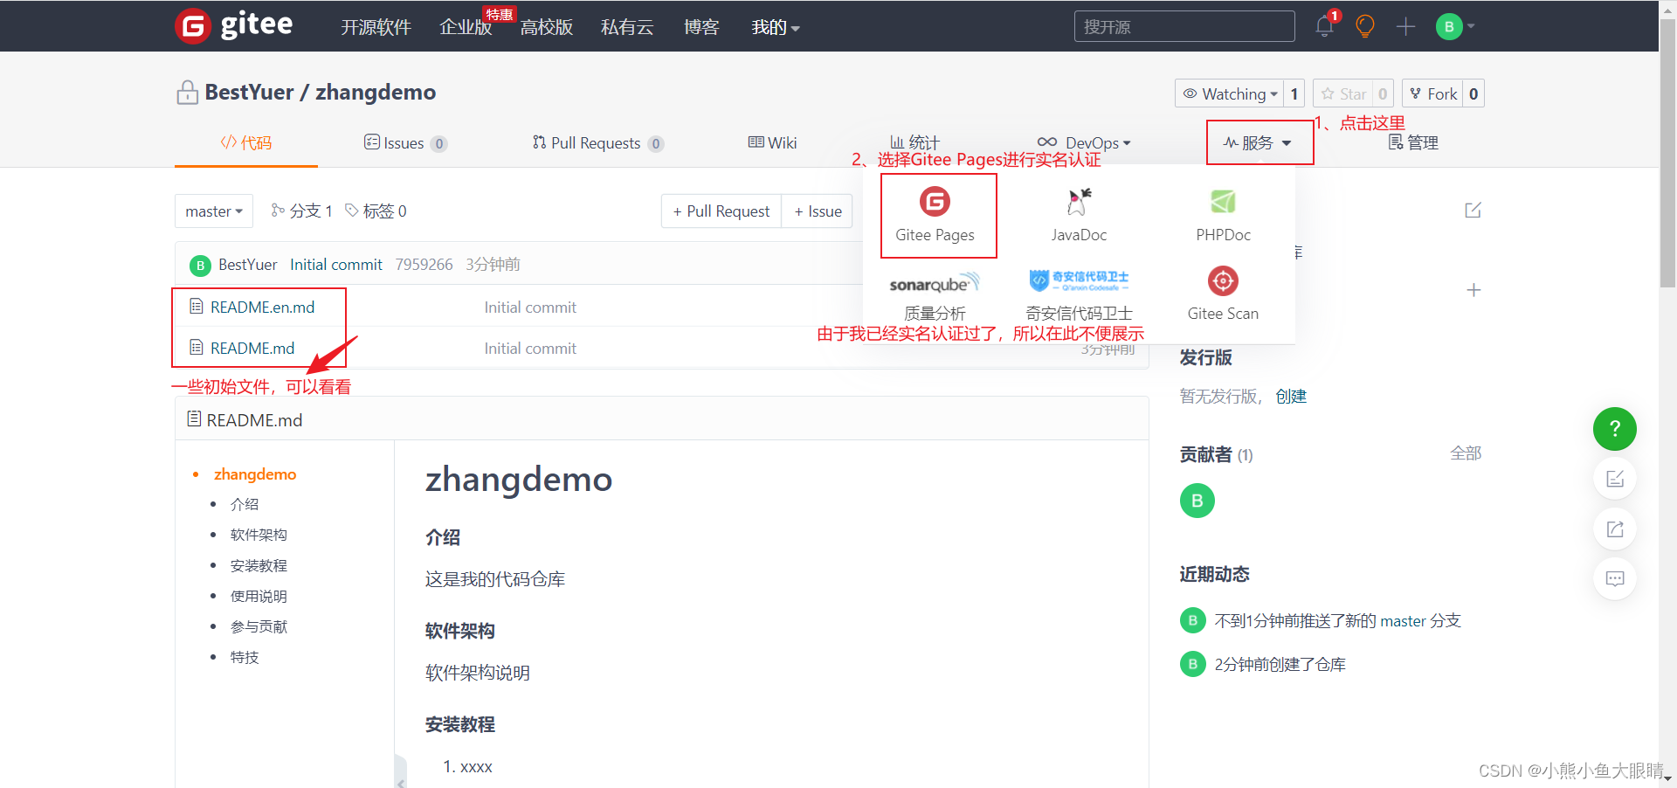Click the + Pull Request button
Image resolution: width=1677 pixels, height=788 pixels.
click(721, 211)
